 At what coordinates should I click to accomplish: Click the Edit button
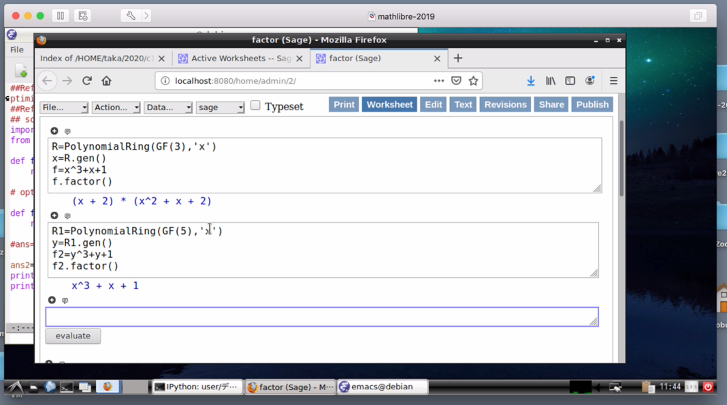[x=433, y=104]
